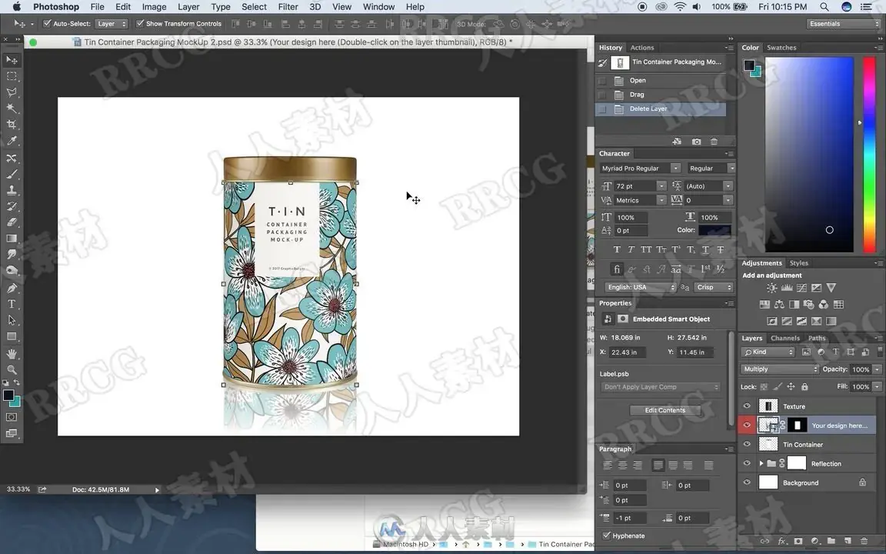
Task: Select the Move tool in toolbar
Action: point(12,60)
